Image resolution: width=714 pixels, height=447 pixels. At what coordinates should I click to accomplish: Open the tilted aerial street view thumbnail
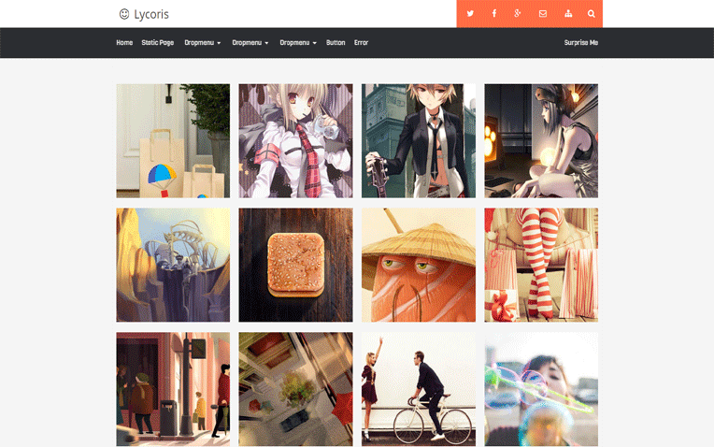click(295, 389)
